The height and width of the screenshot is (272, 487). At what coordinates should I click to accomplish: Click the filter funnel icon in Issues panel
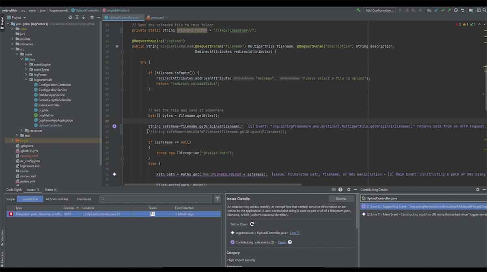pos(218,199)
